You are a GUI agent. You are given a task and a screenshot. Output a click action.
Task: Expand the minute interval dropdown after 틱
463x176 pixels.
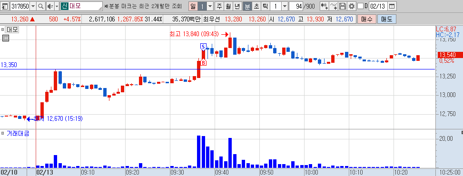pyautogui.click(x=285, y=6)
